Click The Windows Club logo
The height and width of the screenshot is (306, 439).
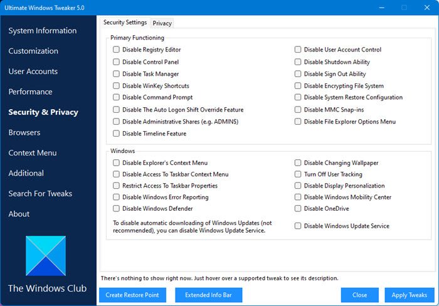tap(46, 256)
